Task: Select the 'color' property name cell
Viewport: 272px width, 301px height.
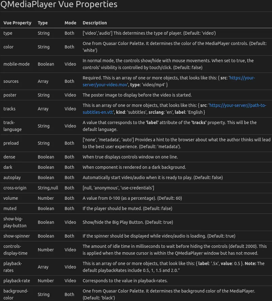Action: [8, 47]
